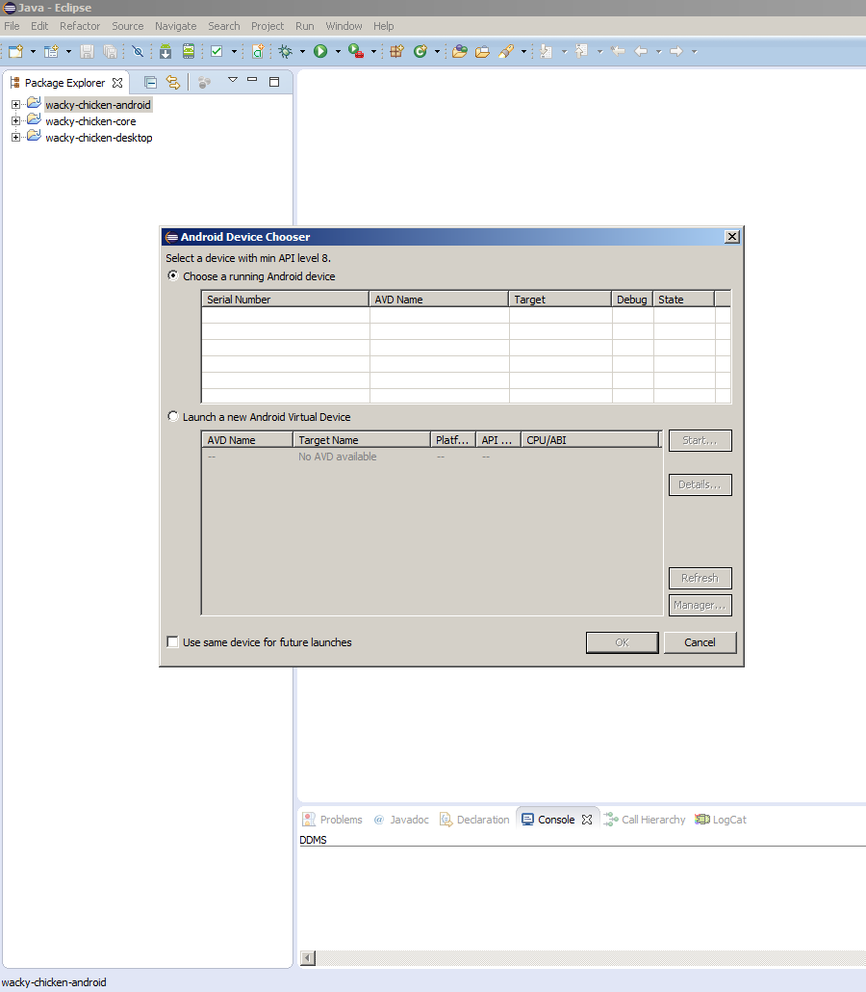Click Cancel in Android Device Chooser

[700, 642]
